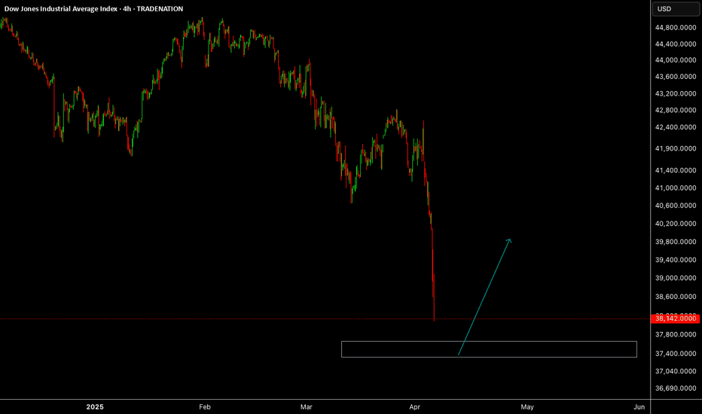Click the 41,400.0000 price axis label

click(676, 171)
